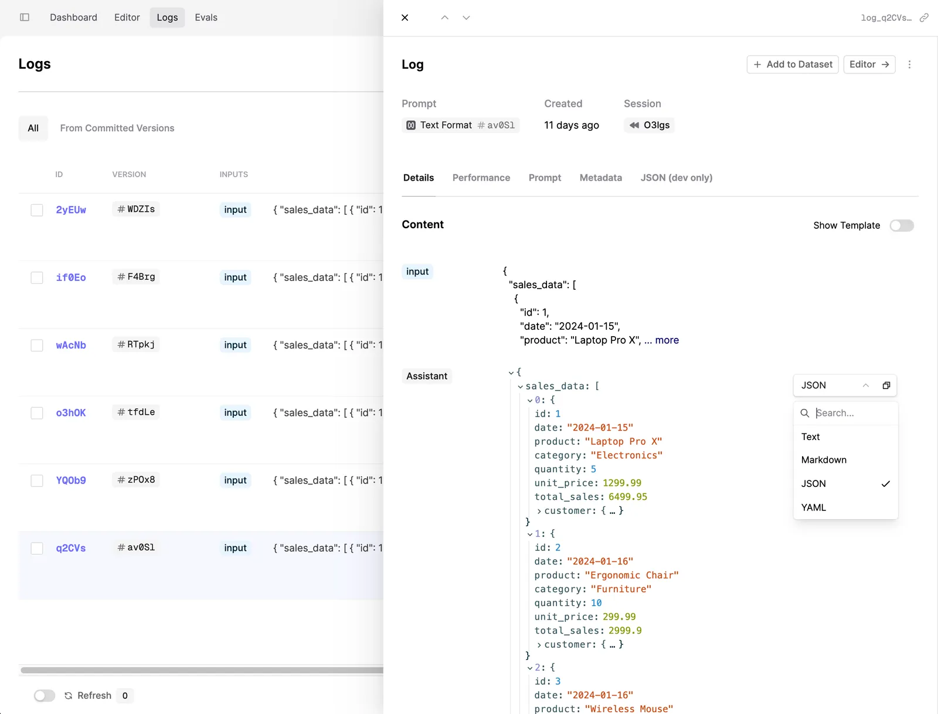Open log 2yEUw from the list

coord(71,209)
